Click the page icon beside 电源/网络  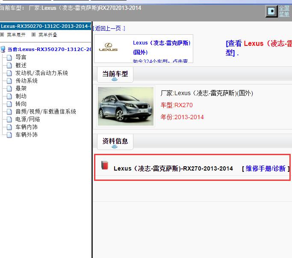pyautogui.click(x=9, y=120)
